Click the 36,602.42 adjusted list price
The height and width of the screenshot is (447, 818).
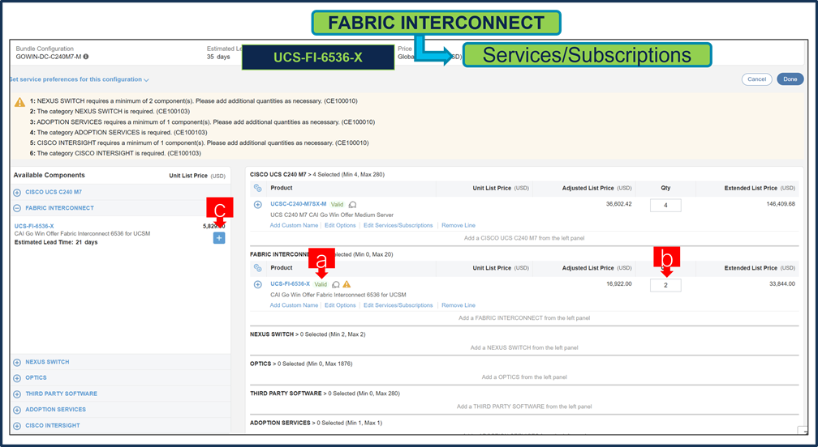[618, 204]
